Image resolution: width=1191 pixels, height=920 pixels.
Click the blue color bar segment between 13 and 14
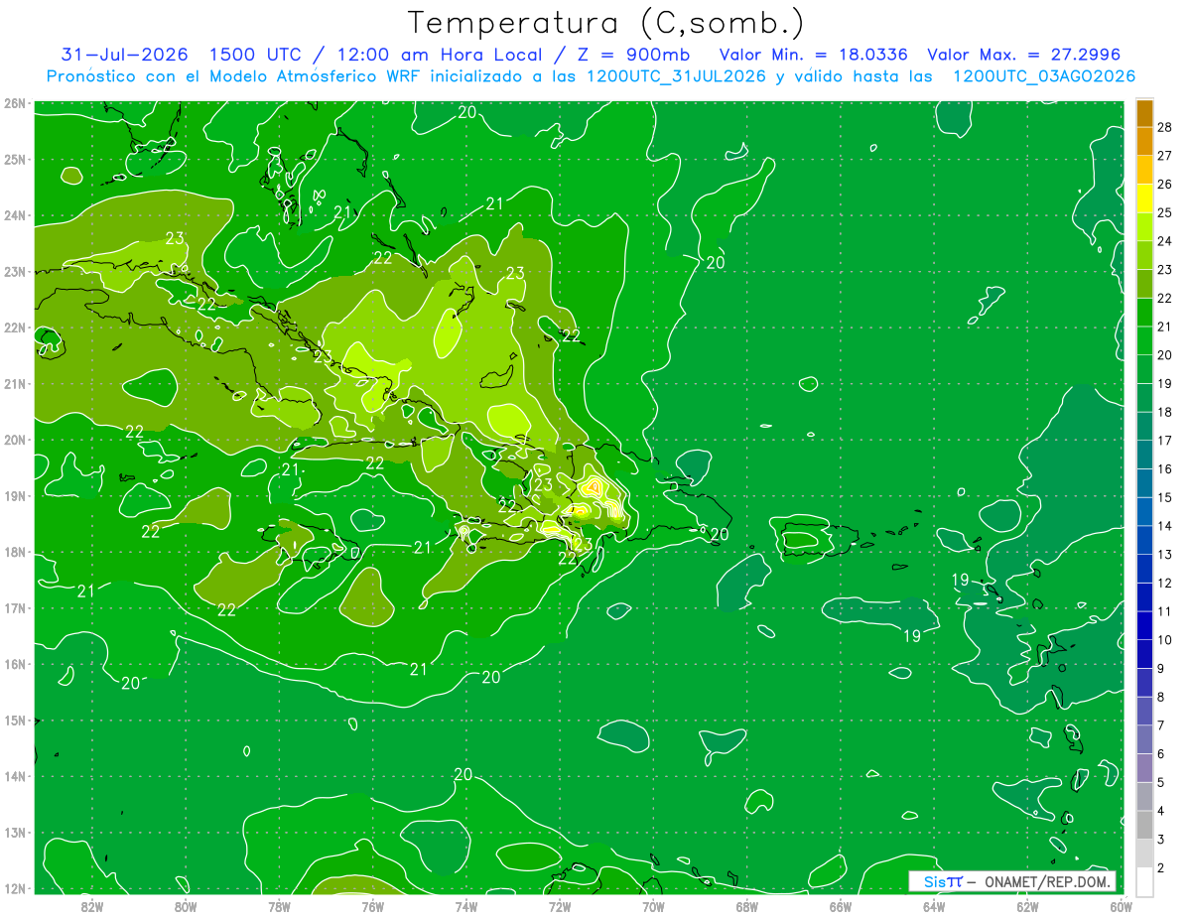tap(1144, 540)
